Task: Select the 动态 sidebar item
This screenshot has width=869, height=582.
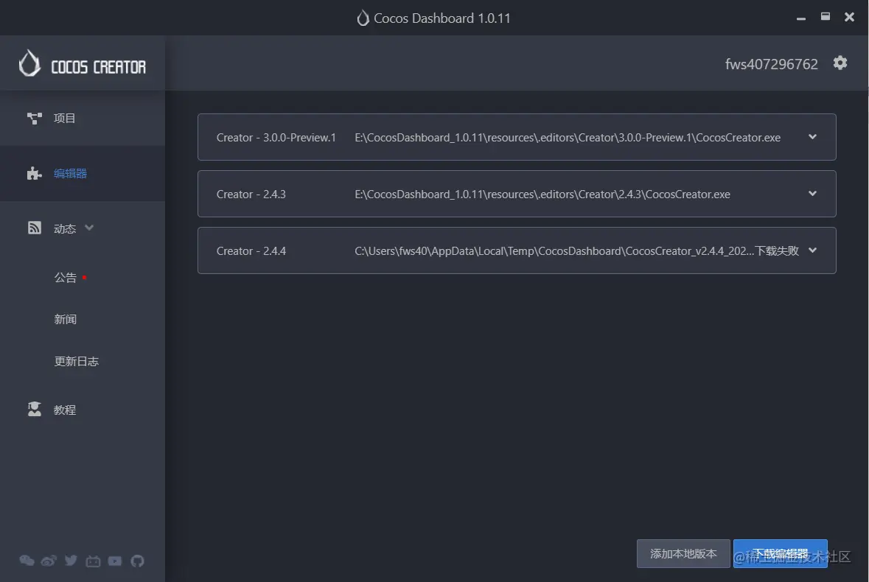Action: 83,228
